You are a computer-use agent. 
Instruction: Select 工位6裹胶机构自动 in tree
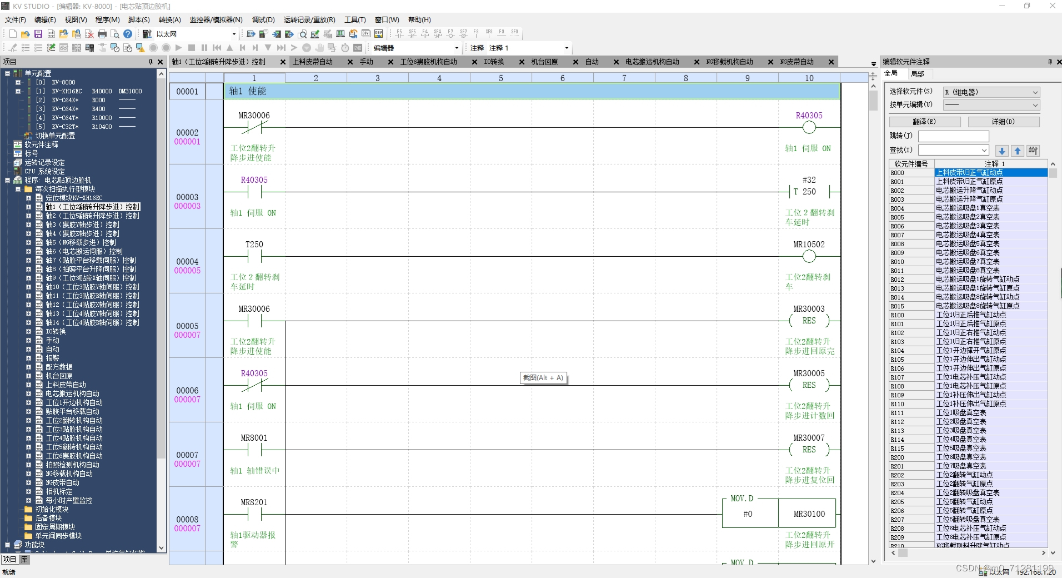(74, 456)
